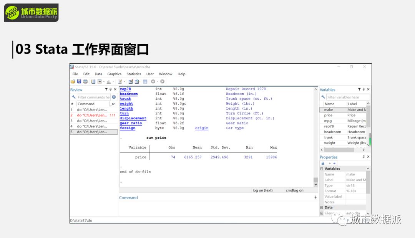Open the Window menu
415x238 pixels.
pyautogui.click(x=165, y=74)
